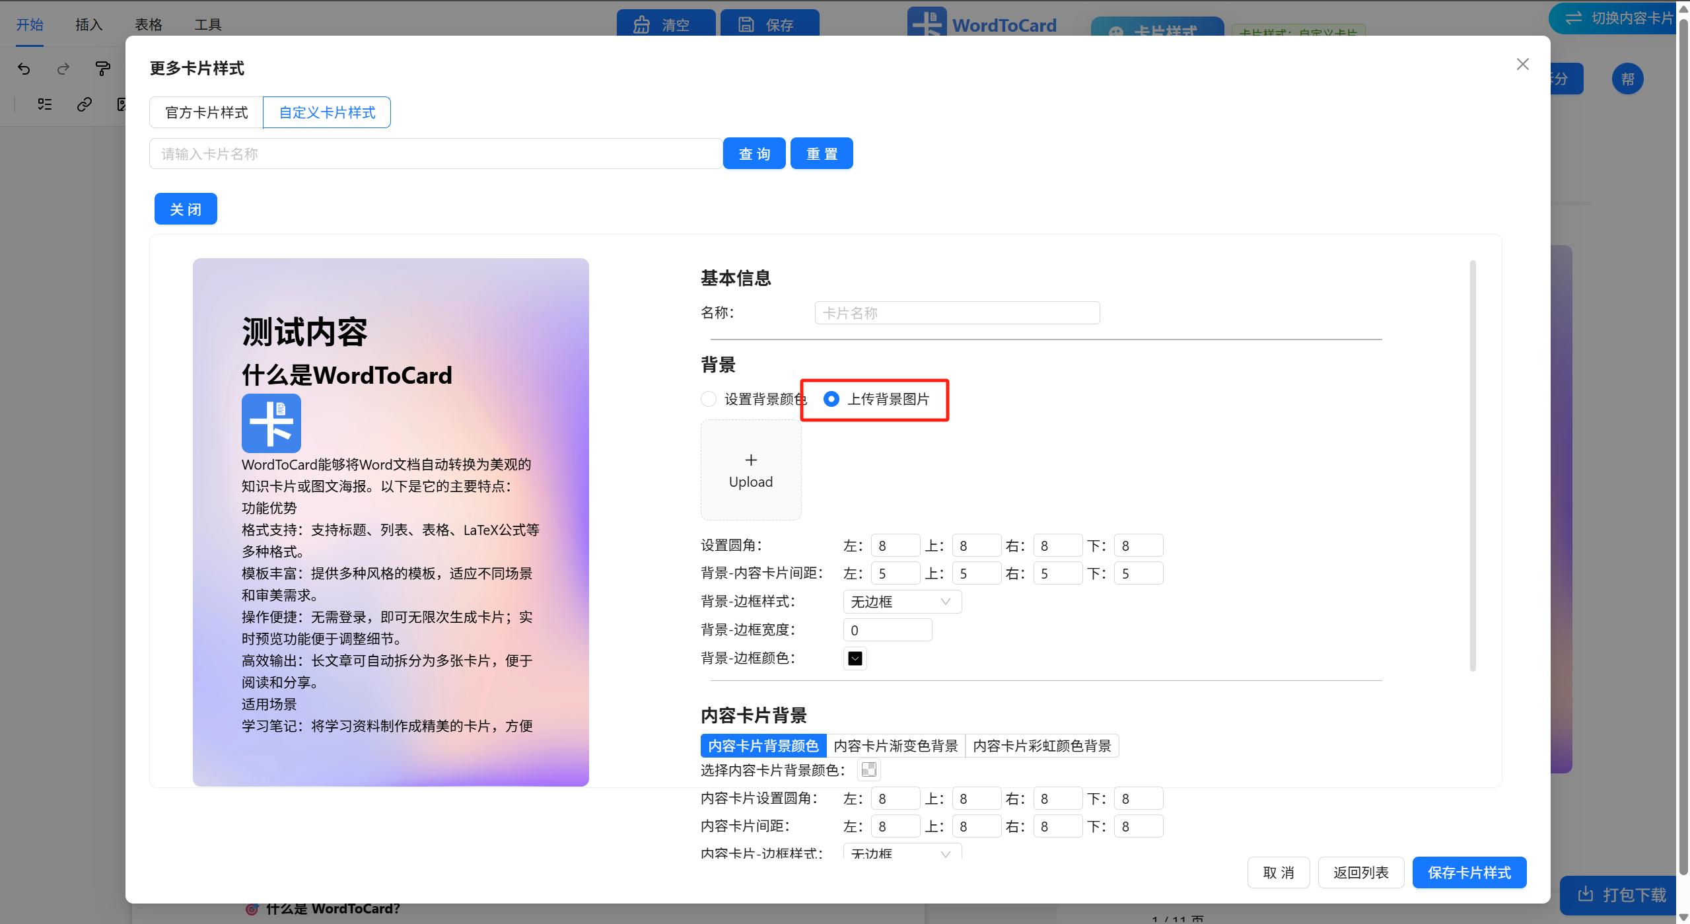Click the Upload background image box
Screen dimensions: 1690x924
click(751, 470)
